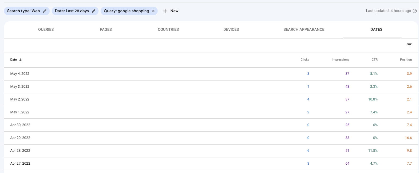This screenshot has width=419, height=173.
Task: Click CTR value 11.8% for Apr 28
Action: (373, 151)
